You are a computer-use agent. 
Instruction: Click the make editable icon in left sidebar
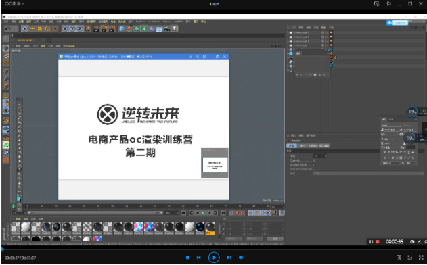(x=6, y=39)
